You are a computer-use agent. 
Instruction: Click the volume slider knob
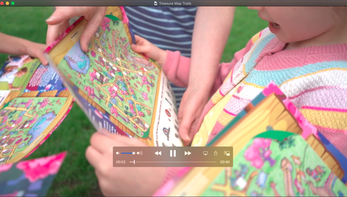(134, 153)
